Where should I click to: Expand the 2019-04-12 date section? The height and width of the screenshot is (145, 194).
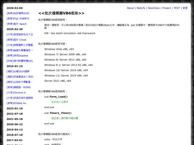coord(15,130)
